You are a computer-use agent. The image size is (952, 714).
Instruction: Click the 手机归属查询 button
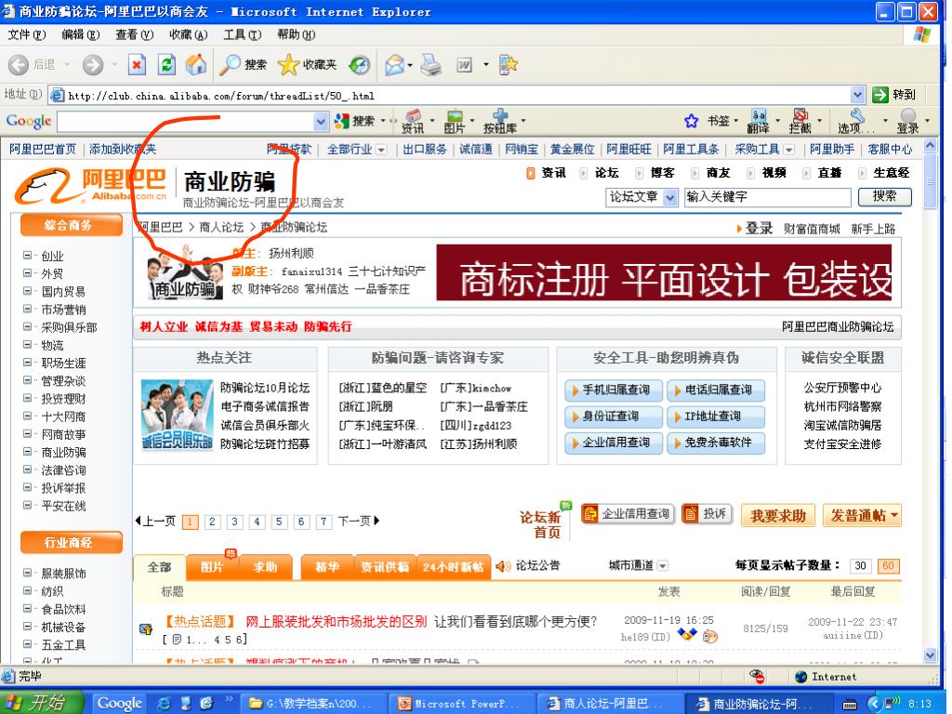pyautogui.click(x=614, y=390)
